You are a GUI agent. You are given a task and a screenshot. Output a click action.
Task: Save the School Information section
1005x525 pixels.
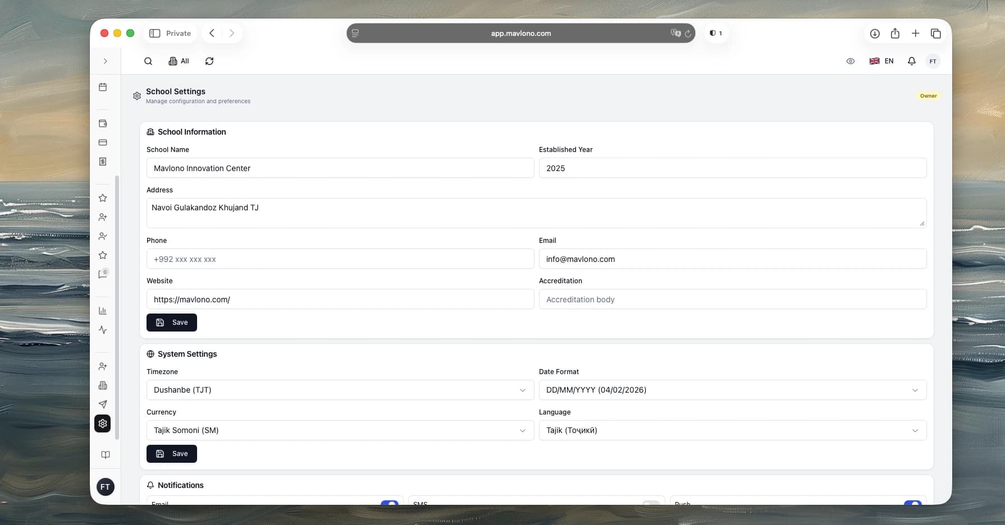(x=171, y=323)
